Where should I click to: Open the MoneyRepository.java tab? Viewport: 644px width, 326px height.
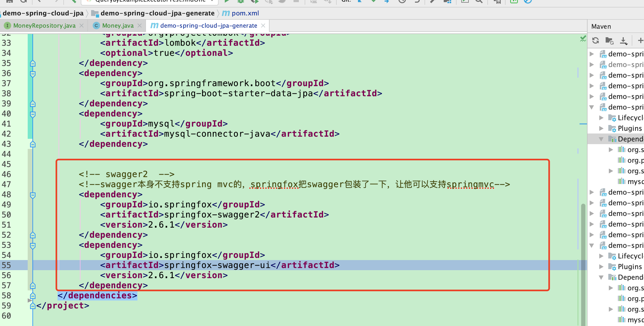pos(44,25)
